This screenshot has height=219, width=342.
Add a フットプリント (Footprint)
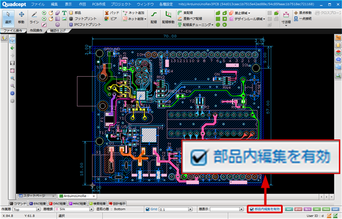coord(83,19)
